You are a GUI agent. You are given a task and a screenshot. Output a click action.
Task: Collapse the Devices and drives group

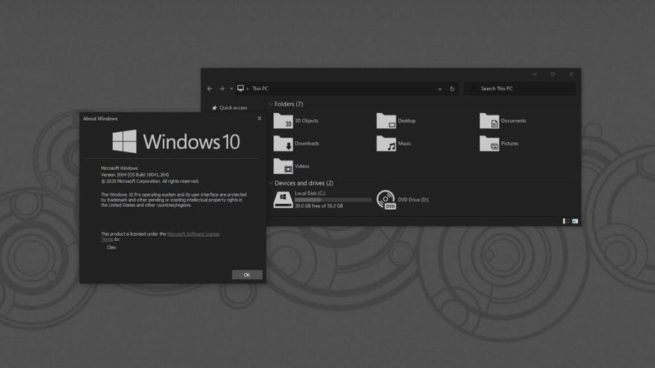(271, 183)
